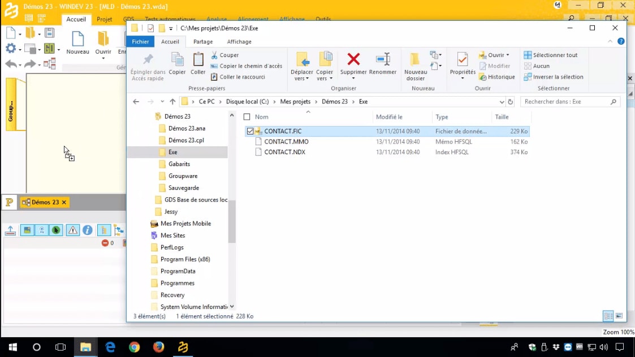Sort by Taille column header
Image resolution: width=635 pixels, height=357 pixels.
click(502, 117)
